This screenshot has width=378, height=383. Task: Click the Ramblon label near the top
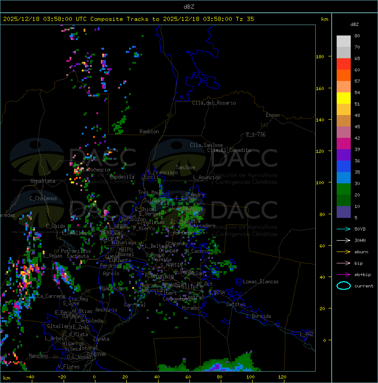tap(149, 131)
